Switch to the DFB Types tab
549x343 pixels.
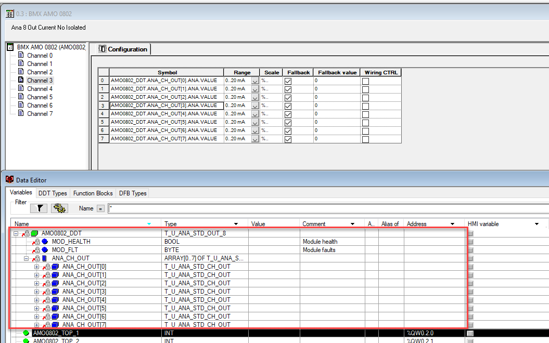click(133, 193)
